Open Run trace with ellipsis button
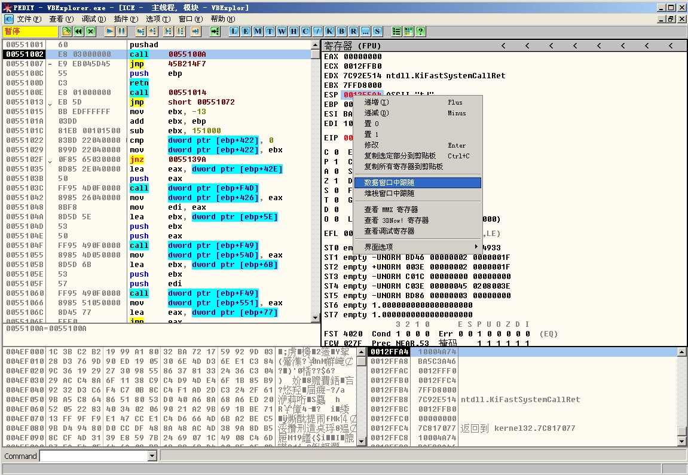This screenshot has width=688, height=475. coord(365,31)
